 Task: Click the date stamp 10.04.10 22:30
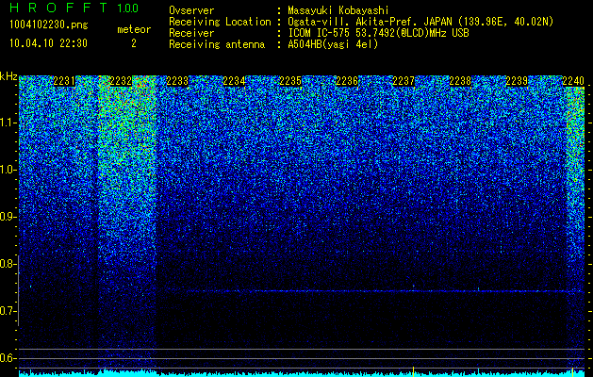click(48, 43)
